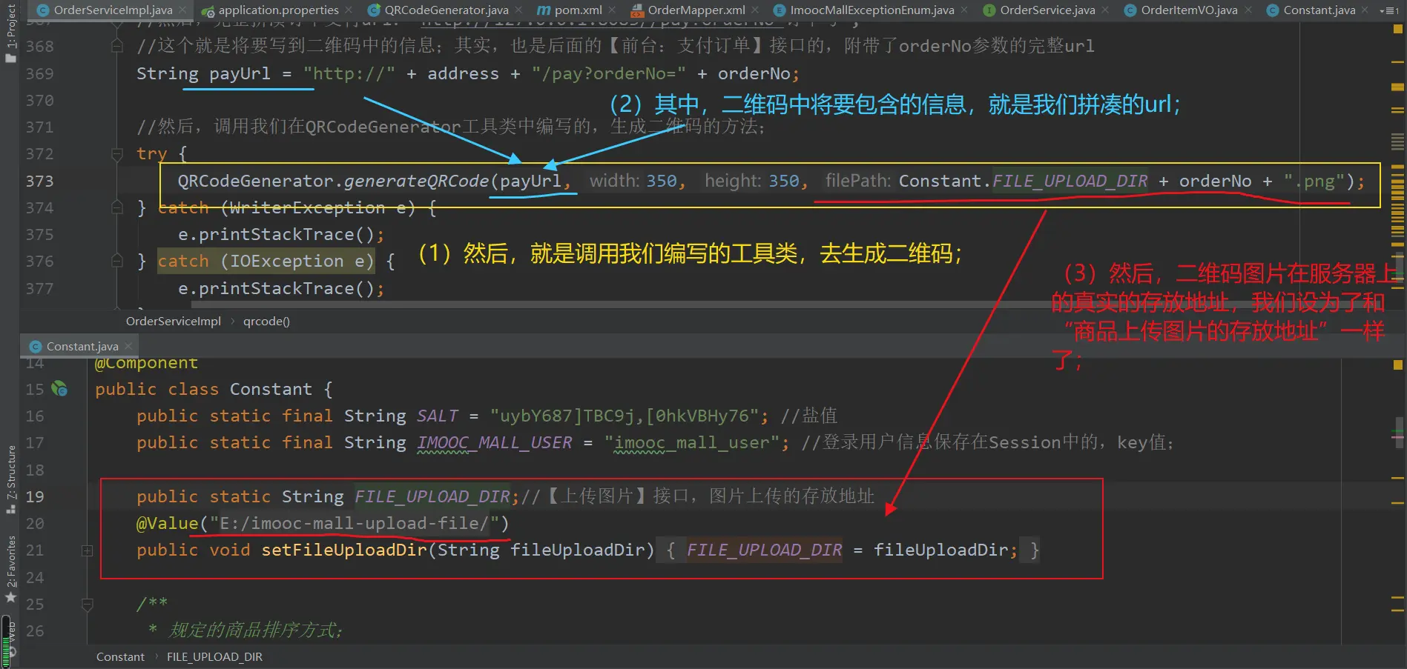Click line number 369 in the gutter
1407x669 pixels.
[39, 73]
